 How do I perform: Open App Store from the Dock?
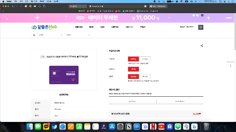[112, 127]
